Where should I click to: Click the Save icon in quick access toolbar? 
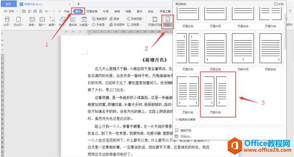click(24, 11)
